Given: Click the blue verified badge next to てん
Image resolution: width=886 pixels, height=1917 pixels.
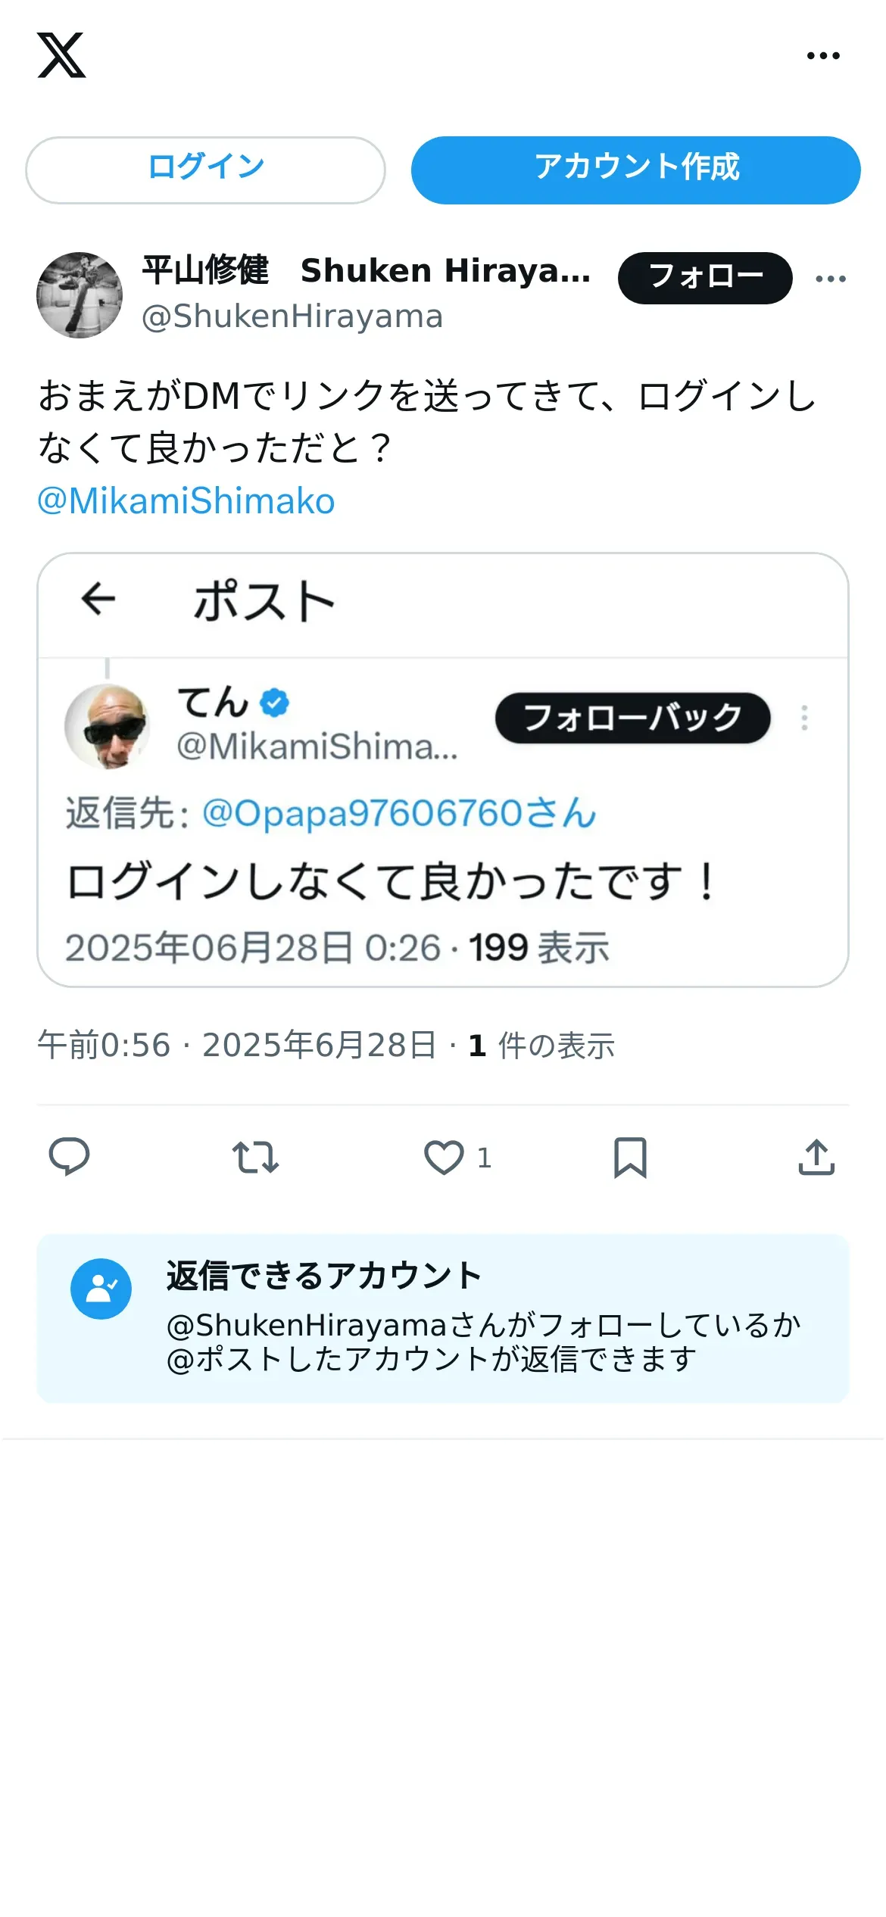Looking at the screenshot, I should click(x=274, y=703).
